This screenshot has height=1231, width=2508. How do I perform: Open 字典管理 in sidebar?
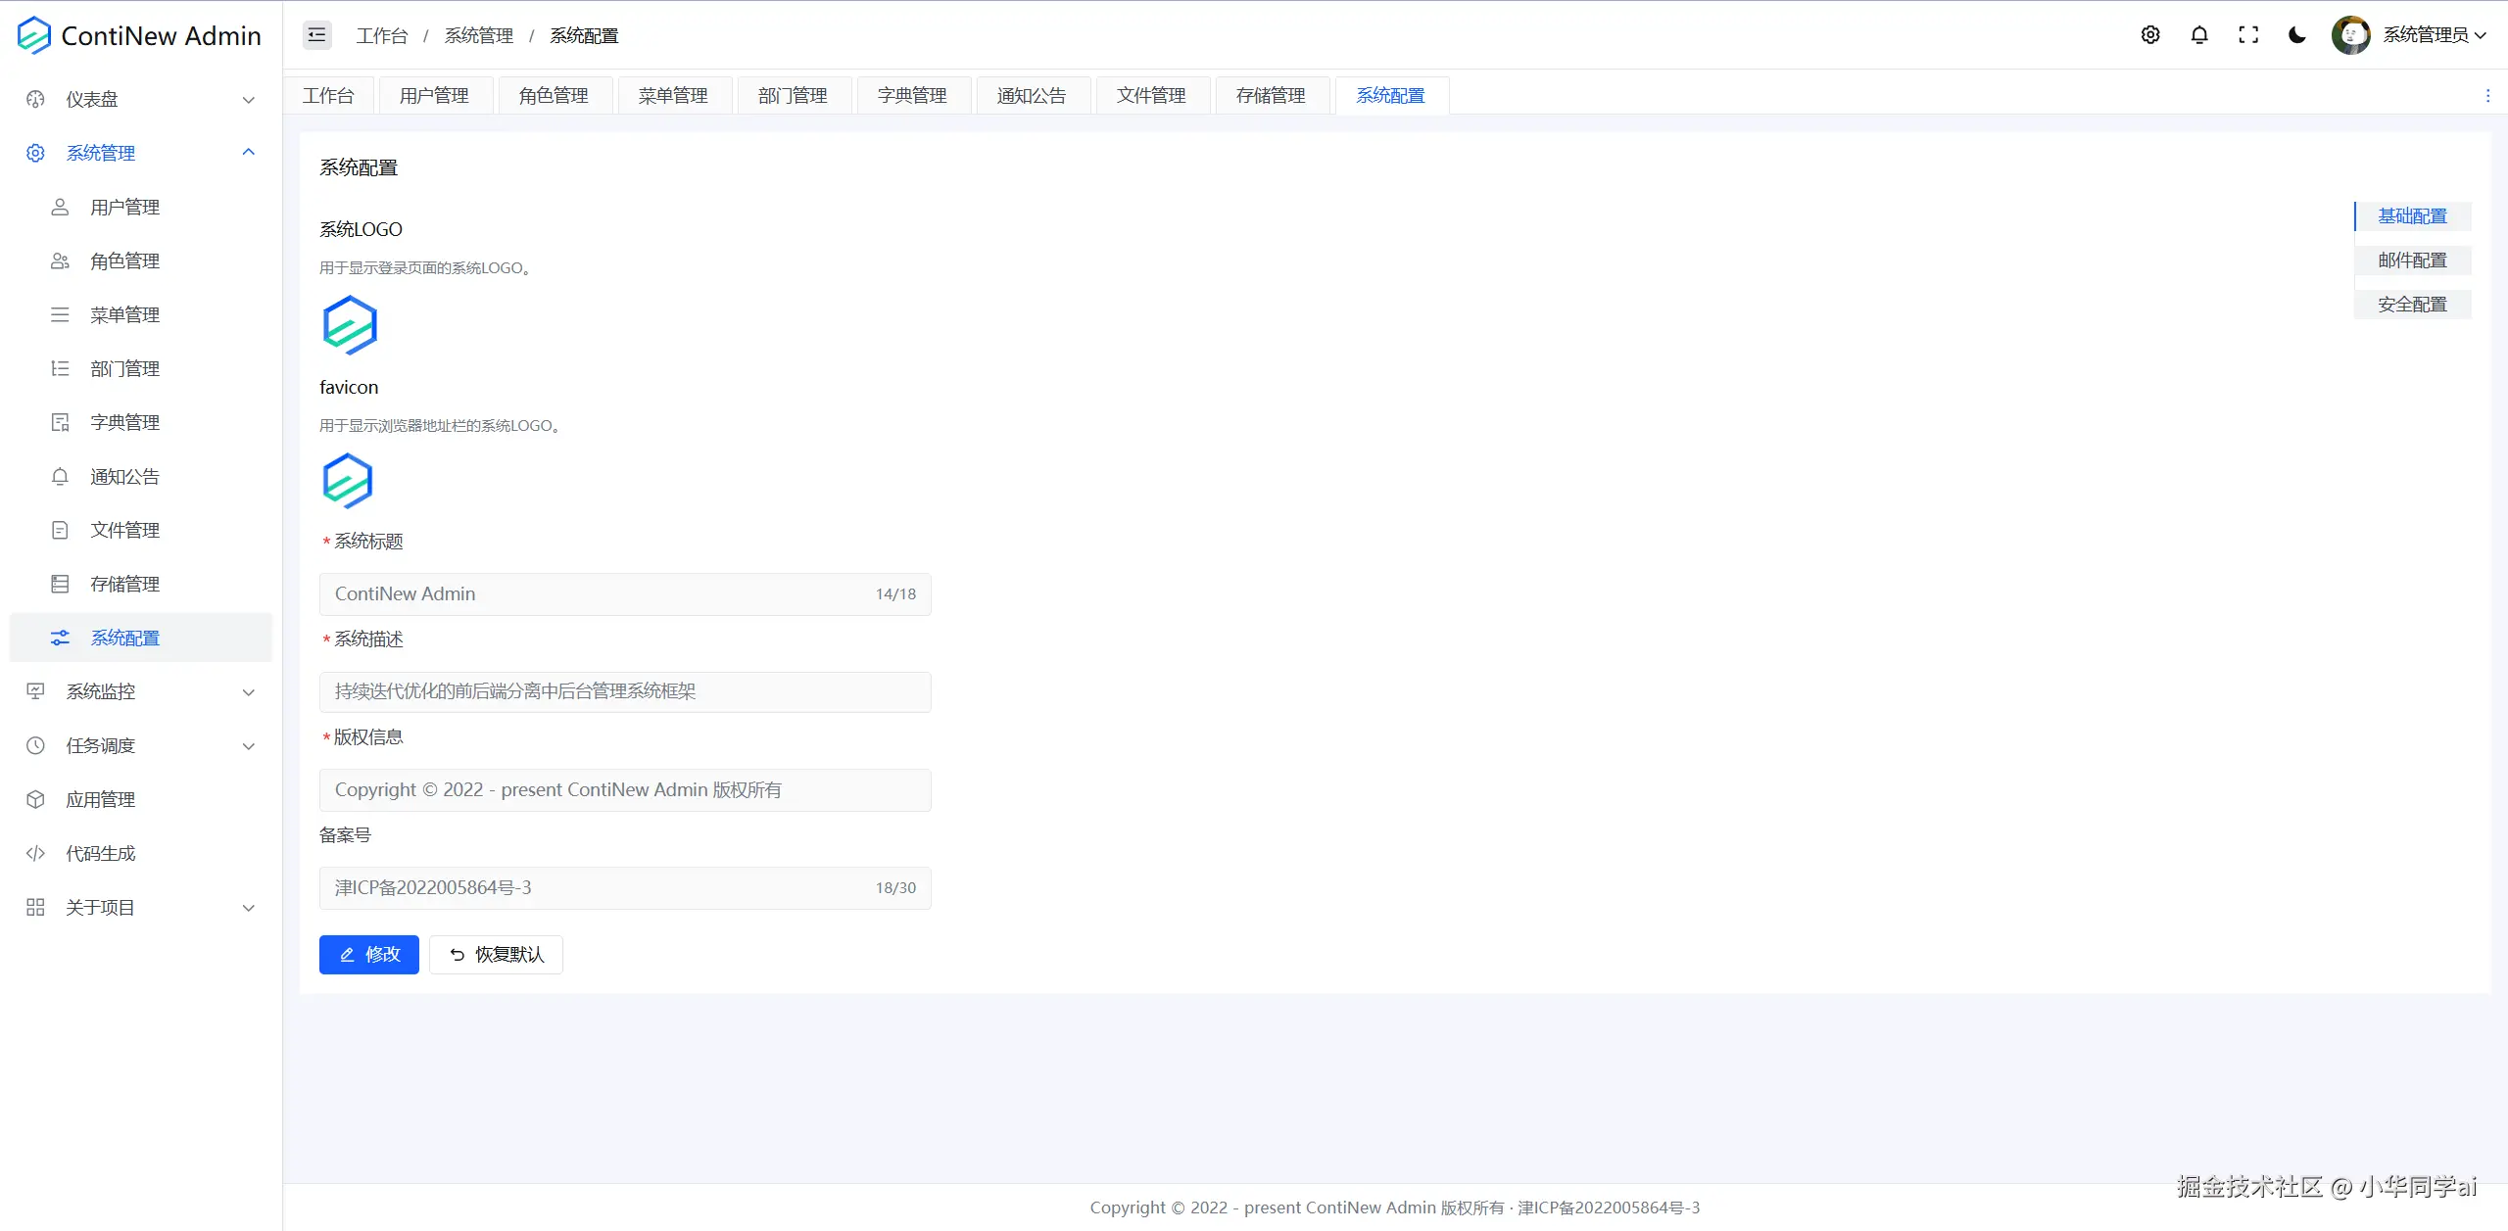[x=124, y=422]
